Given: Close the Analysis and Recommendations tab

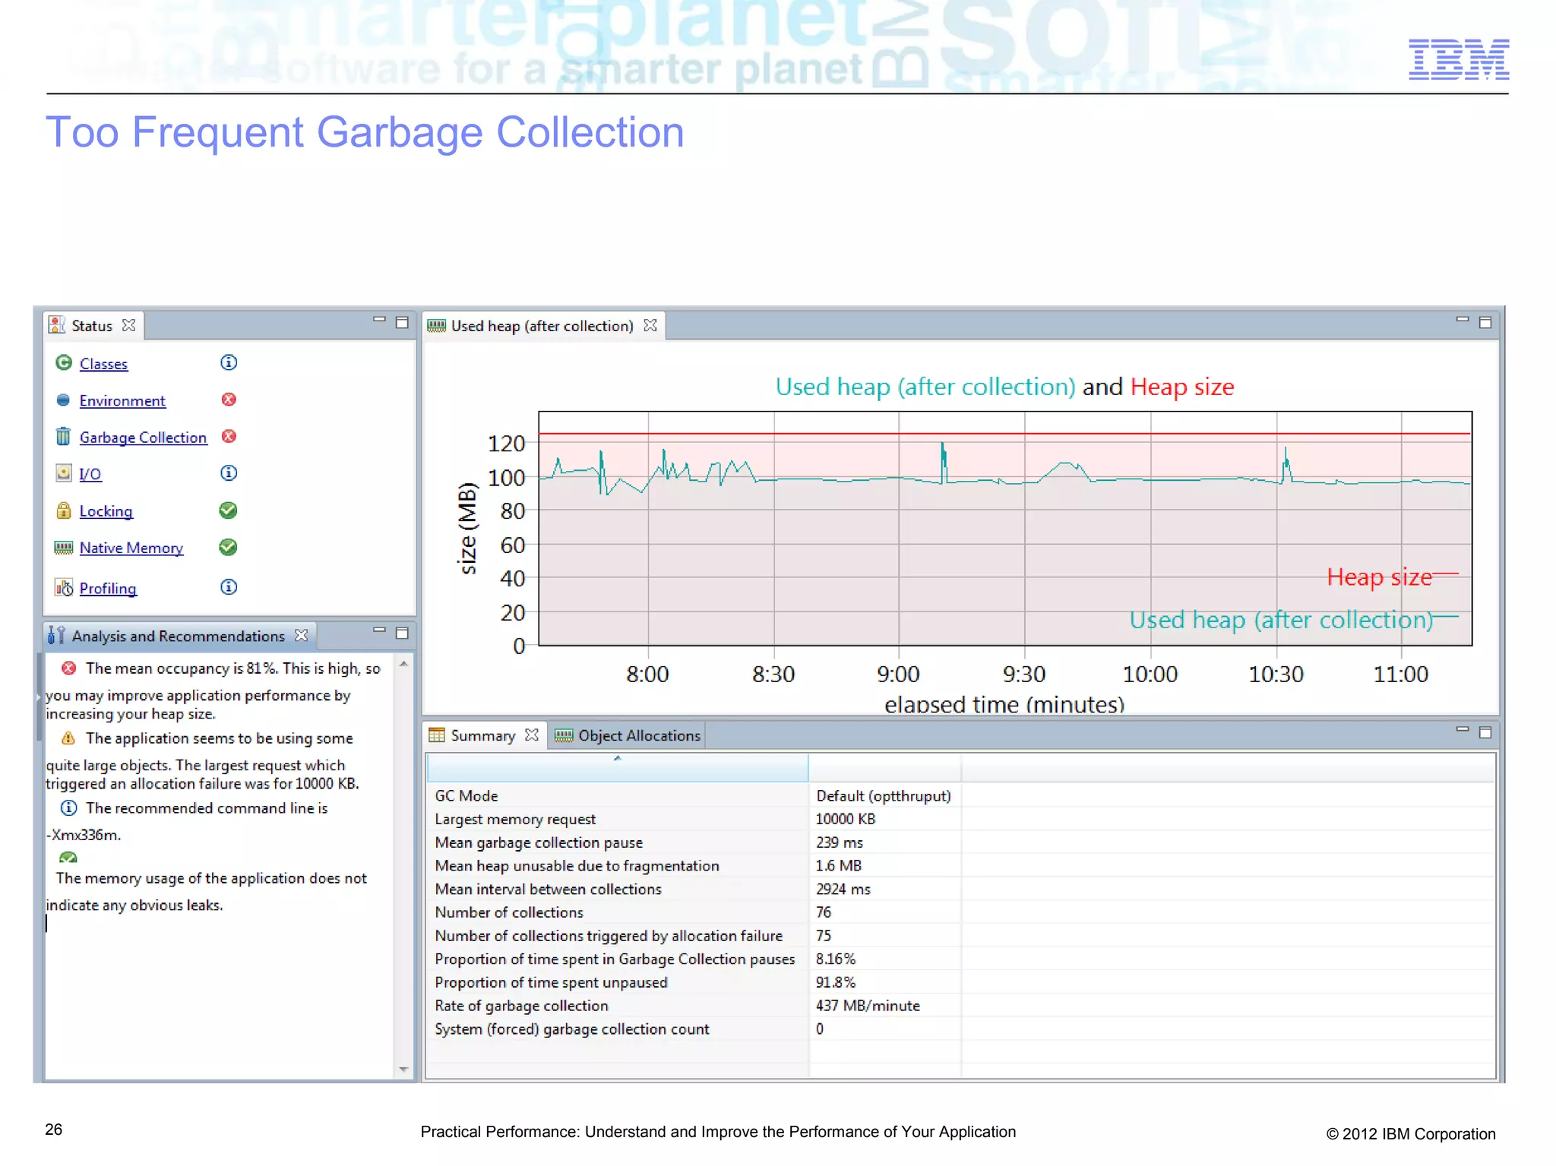Looking at the screenshot, I should tap(302, 635).
